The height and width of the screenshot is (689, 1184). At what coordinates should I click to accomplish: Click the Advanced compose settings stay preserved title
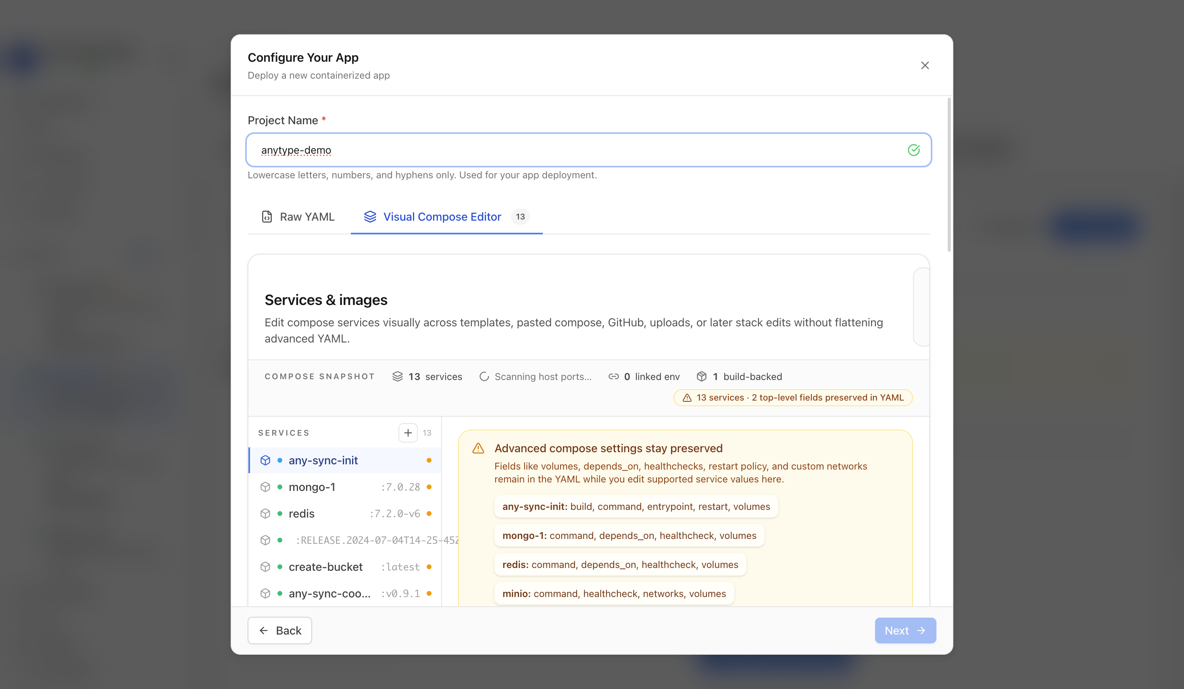[609, 448]
